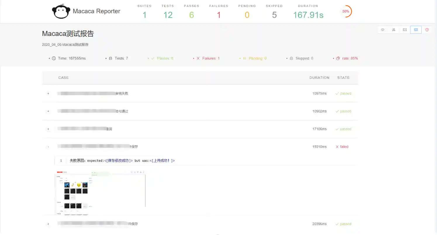Show only errors with the red icon
The height and width of the screenshot is (235, 437).
[x=427, y=30]
